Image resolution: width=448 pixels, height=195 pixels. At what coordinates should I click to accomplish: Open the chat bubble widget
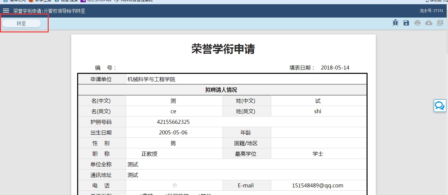440,106
